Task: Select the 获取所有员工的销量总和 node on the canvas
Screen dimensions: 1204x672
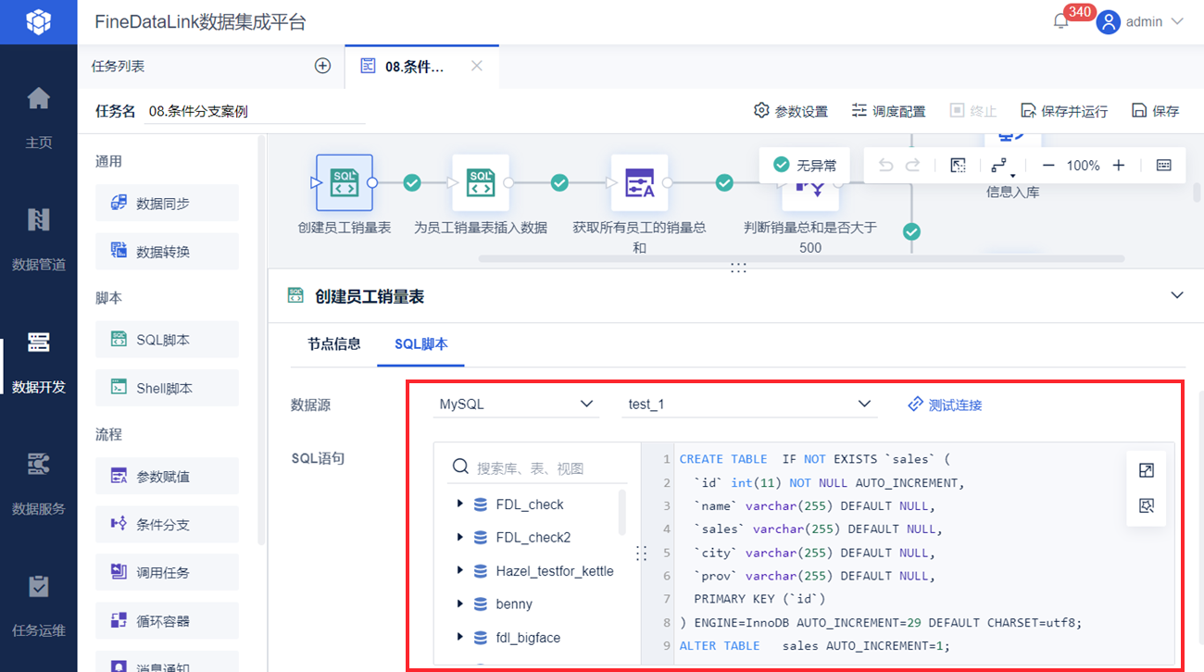Action: pos(639,182)
